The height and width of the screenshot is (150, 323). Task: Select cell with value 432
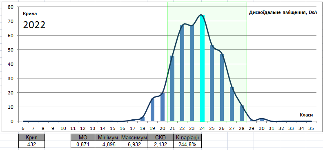pos(31,144)
